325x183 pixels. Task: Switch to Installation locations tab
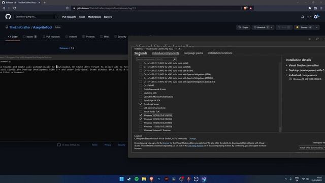(x=220, y=53)
